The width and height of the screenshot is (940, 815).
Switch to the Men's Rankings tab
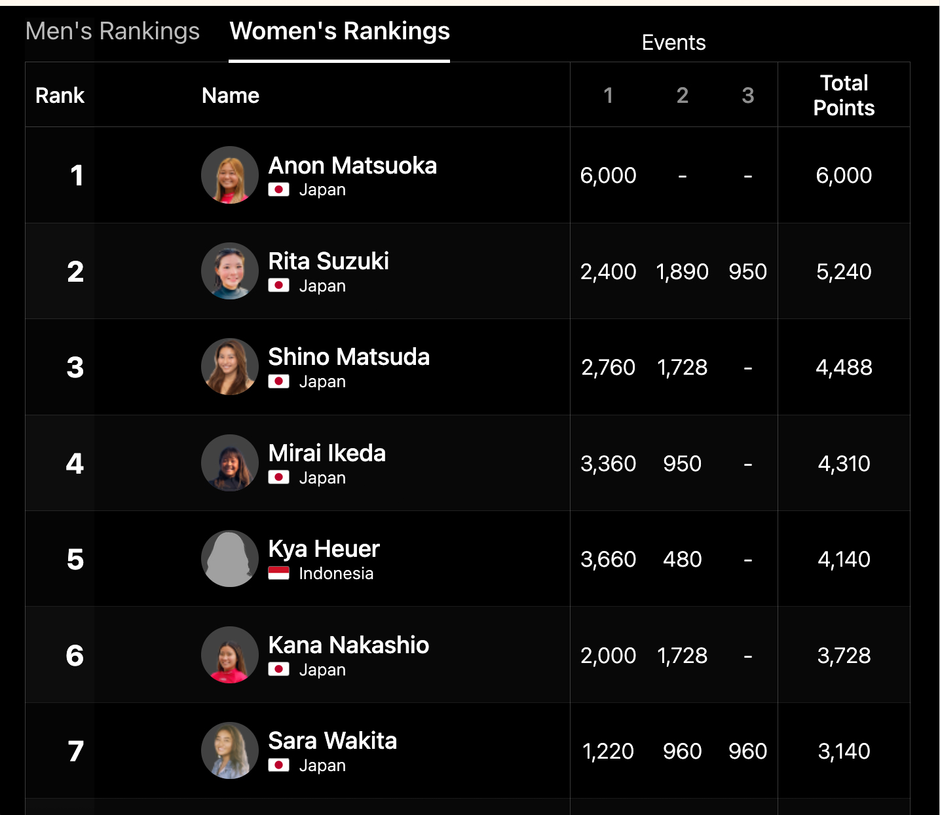point(113,31)
